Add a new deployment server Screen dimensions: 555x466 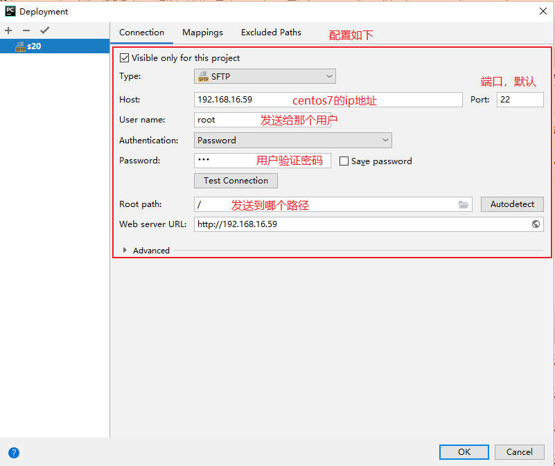coord(8,30)
